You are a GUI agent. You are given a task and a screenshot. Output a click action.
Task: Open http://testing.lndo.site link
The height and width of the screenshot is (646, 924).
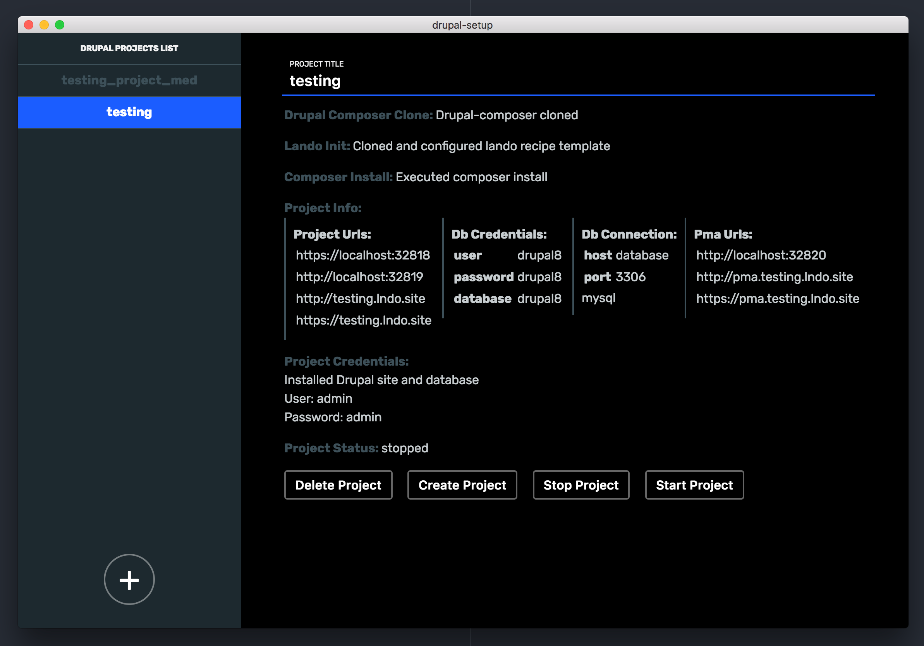[x=360, y=299]
